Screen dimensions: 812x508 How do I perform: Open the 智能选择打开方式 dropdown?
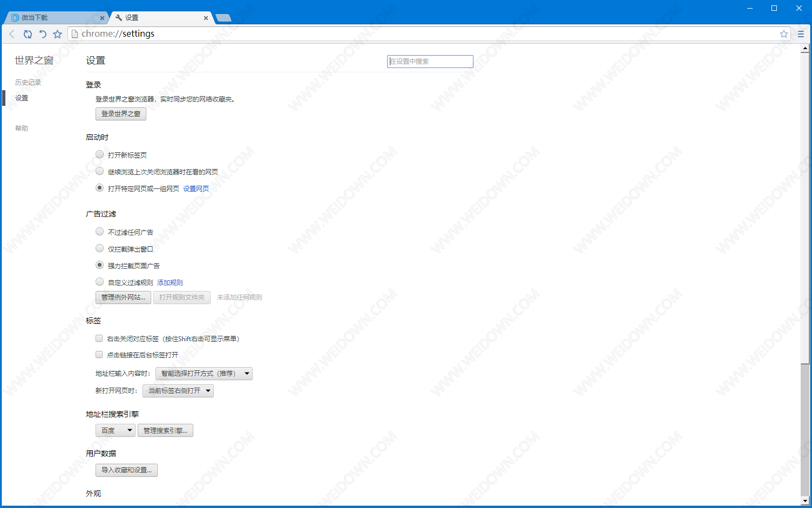click(204, 374)
